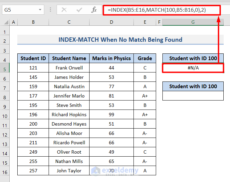Open the Insert Function fx icon
This screenshot has height=182, width=230.
coord(94,10)
